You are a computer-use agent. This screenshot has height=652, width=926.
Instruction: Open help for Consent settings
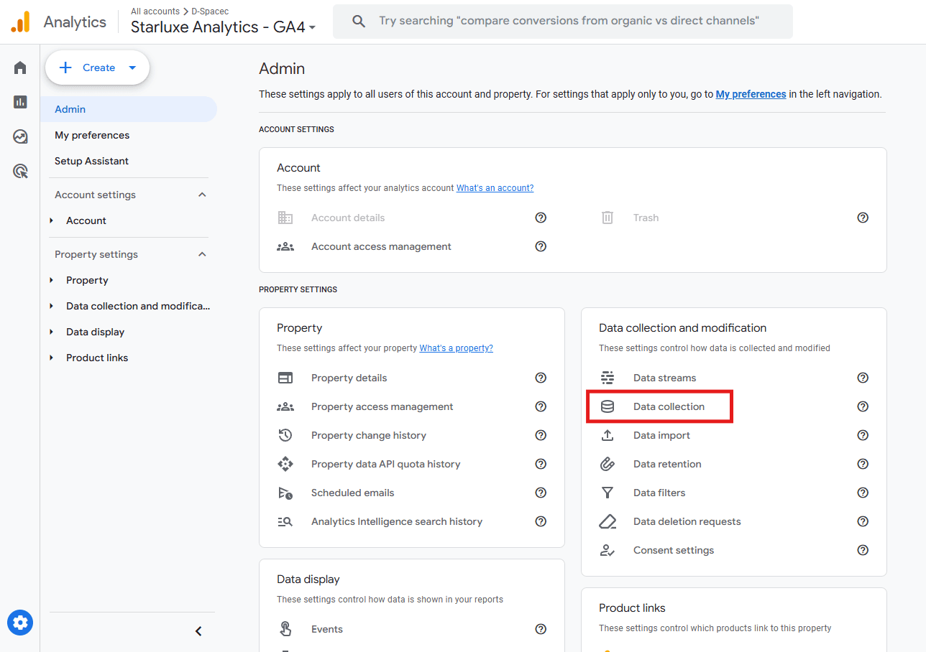(x=863, y=550)
